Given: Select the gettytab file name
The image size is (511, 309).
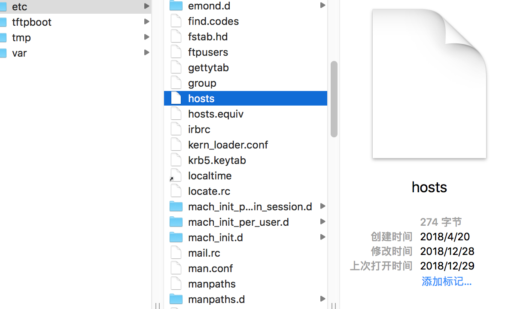Looking at the screenshot, I should (208, 68).
